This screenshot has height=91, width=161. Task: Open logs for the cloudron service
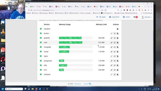pyautogui.click(x=117, y=29)
